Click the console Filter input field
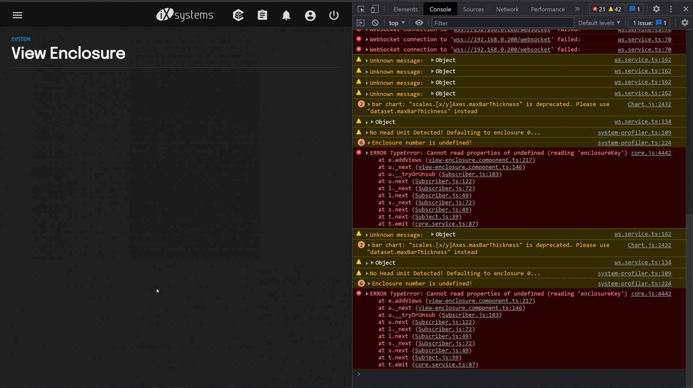 click(502, 23)
